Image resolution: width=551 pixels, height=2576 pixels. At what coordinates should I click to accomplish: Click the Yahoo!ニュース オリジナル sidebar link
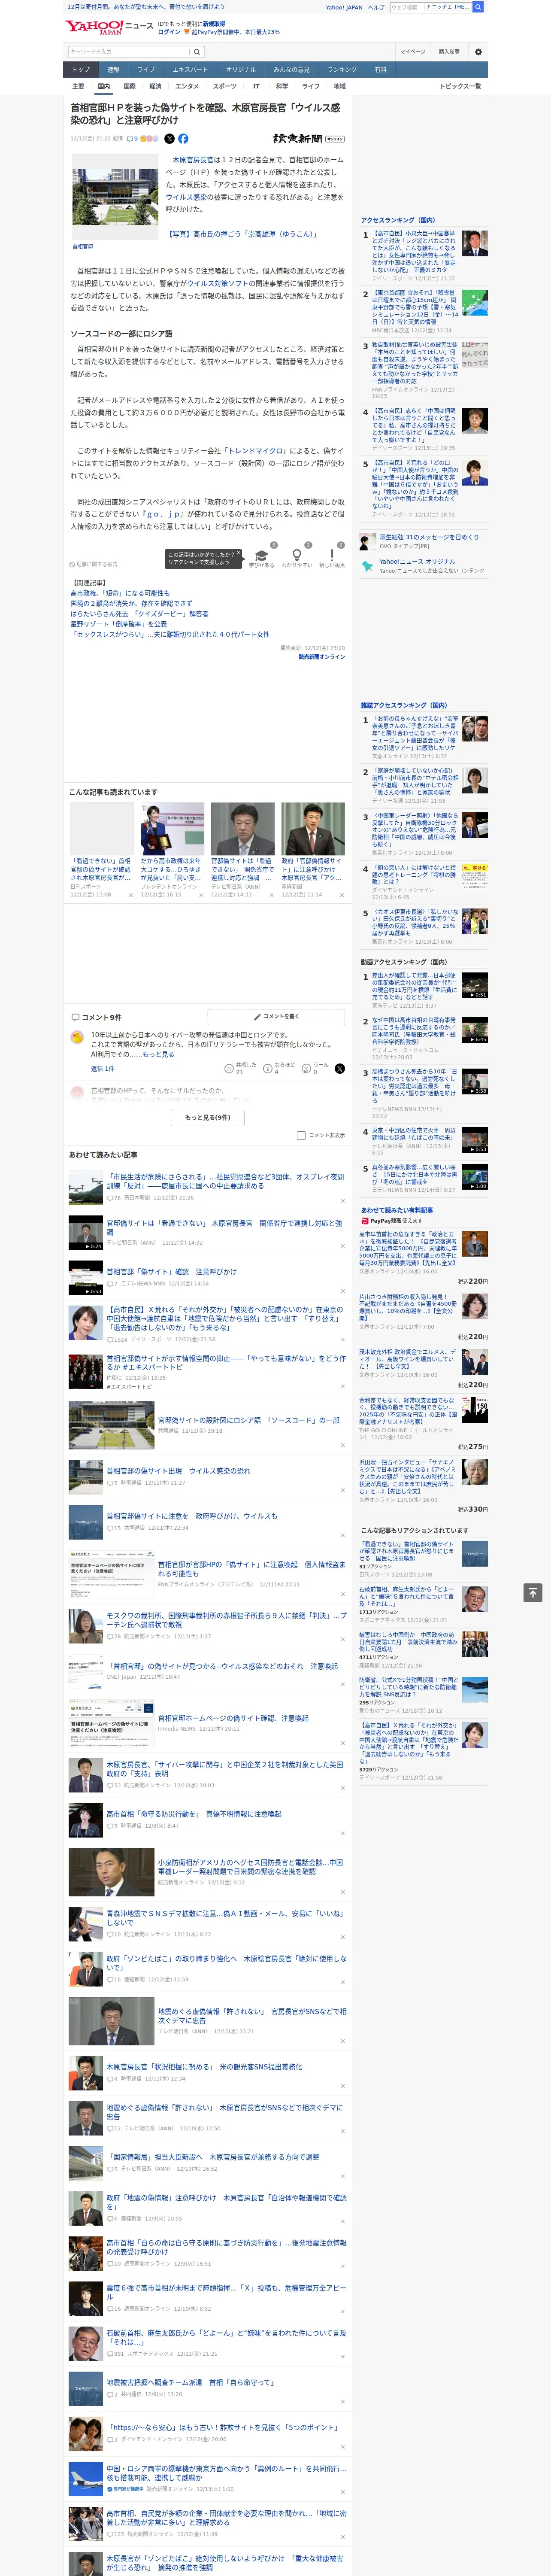417,561
